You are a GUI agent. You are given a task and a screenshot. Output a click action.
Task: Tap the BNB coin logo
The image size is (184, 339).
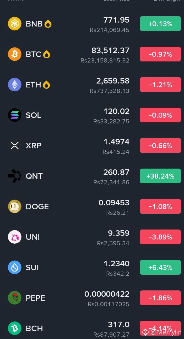[14, 24]
